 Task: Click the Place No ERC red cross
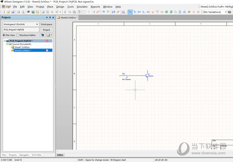[x=194, y=12]
